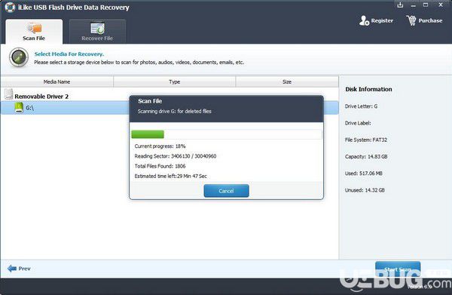Click Scanning drive G: for deleted files
452x295 pixels.
coord(175,112)
